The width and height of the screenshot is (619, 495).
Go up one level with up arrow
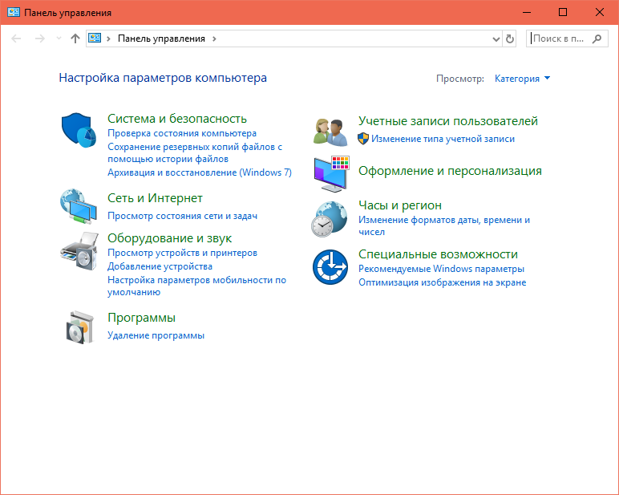(x=75, y=39)
